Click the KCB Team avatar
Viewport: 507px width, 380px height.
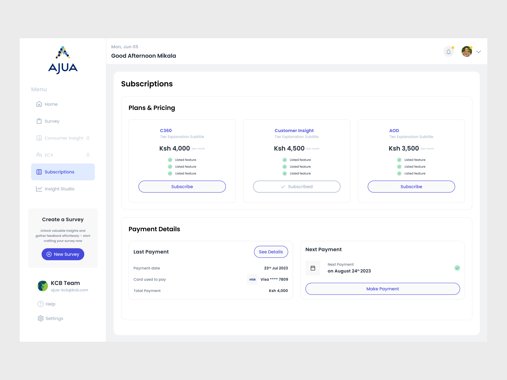tap(43, 286)
